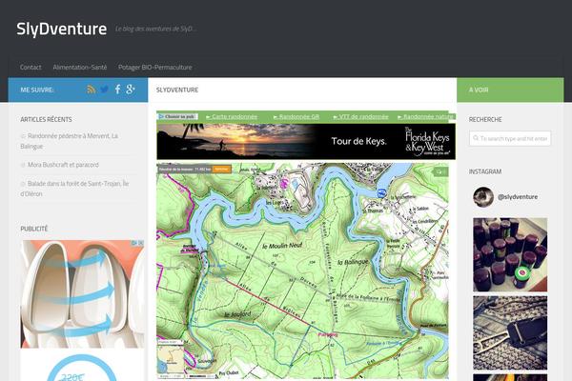
Task: Open the @slydventure Instagram profile link
Action: [x=518, y=196]
